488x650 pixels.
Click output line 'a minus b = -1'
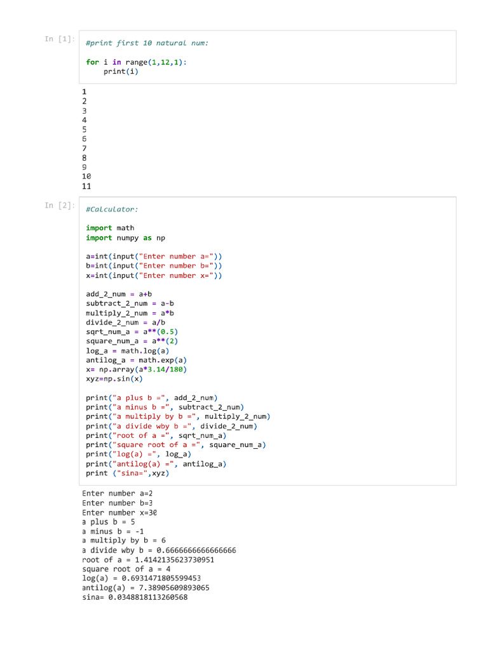click(x=113, y=531)
